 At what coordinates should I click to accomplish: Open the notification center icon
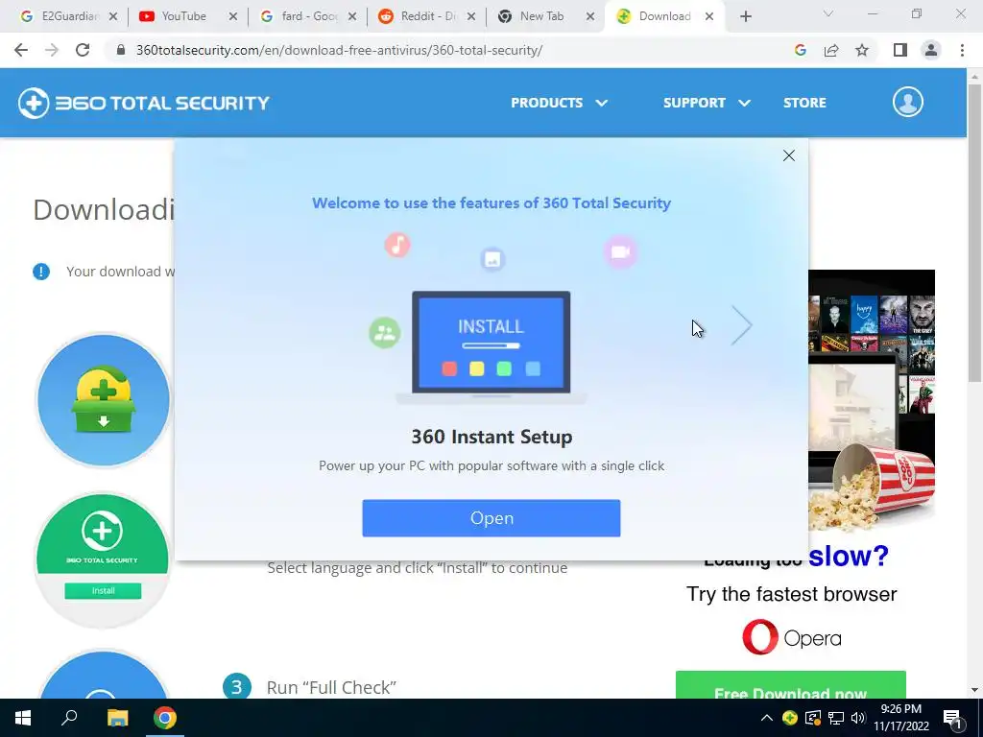pos(952,720)
